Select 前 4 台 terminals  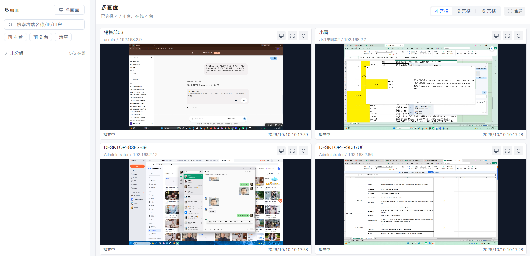pyautogui.click(x=15, y=37)
